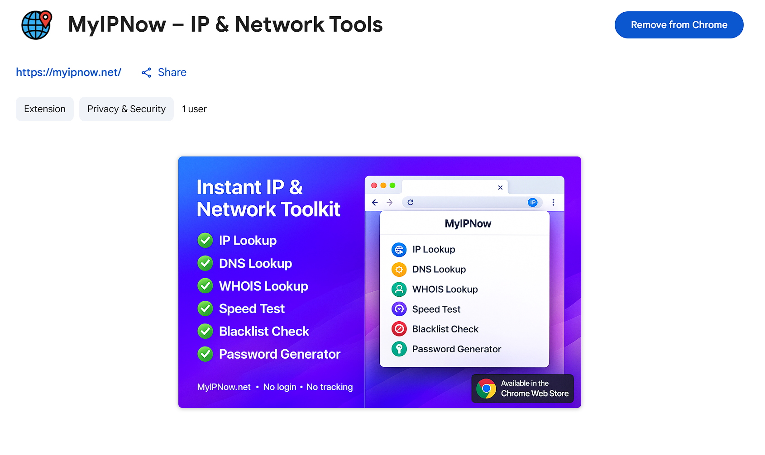Open the myipnow.net link
Image resolution: width=765 pixels, height=455 pixels.
coord(68,72)
